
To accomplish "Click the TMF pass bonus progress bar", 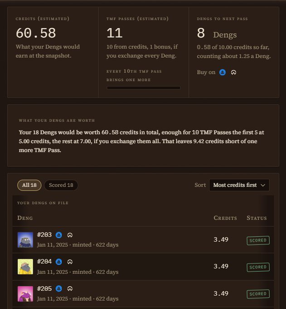I will pyautogui.click(x=144, y=88).
